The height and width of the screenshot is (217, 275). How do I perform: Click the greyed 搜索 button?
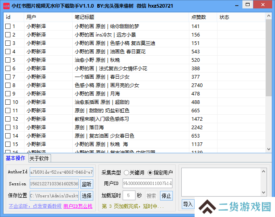151,196
